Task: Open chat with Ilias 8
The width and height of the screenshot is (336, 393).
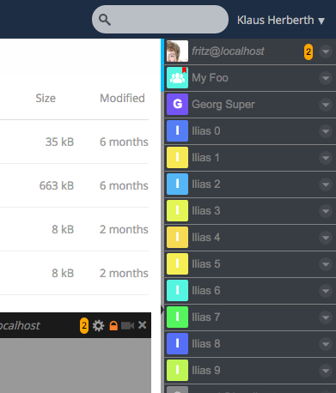Action: click(x=250, y=344)
